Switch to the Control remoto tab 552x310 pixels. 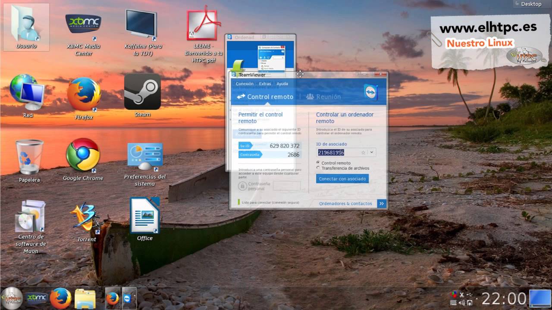[x=265, y=96]
